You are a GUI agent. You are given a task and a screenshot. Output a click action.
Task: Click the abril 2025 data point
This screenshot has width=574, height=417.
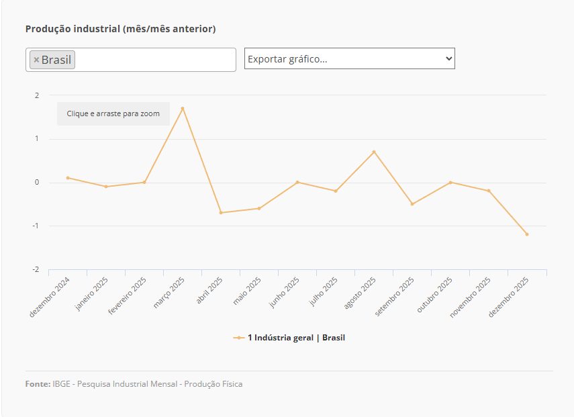(221, 213)
